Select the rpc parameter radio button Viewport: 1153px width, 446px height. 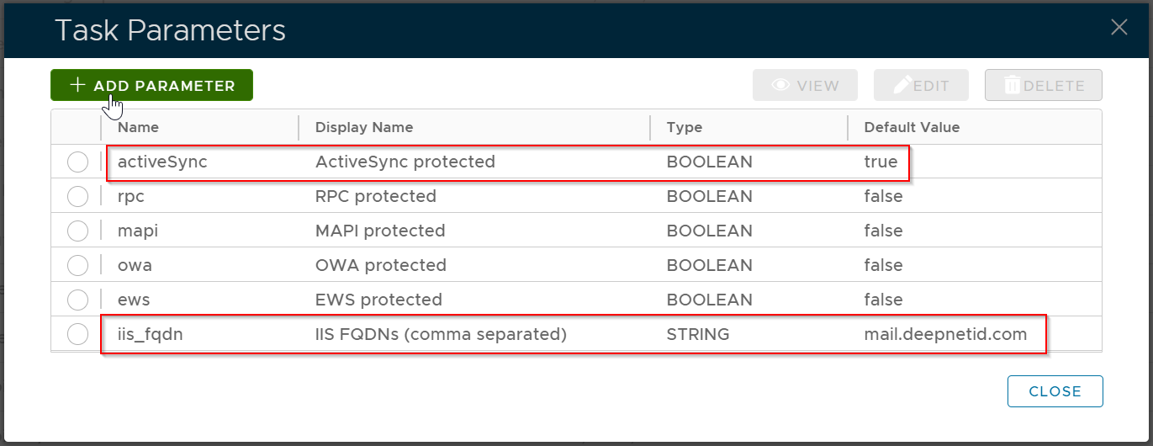tap(77, 196)
